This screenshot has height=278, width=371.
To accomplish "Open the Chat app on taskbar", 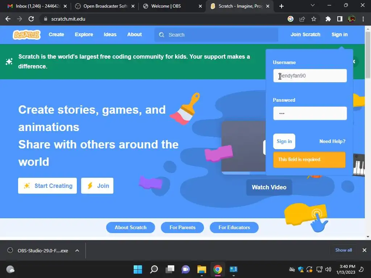I will (x=186, y=269).
